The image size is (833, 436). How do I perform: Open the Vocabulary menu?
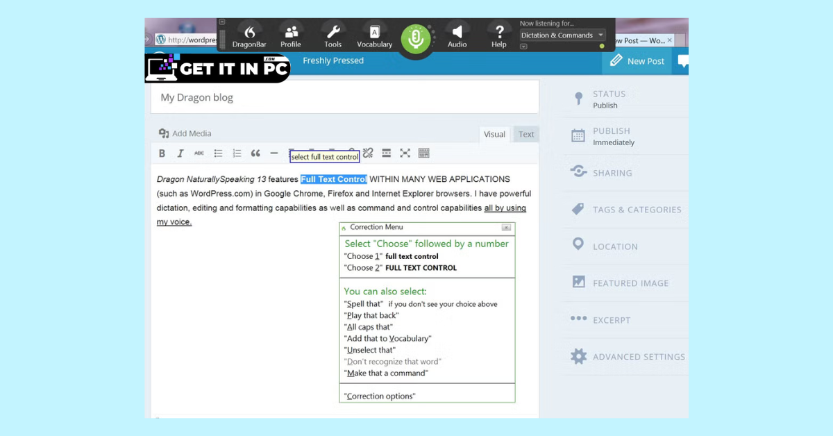coord(375,36)
